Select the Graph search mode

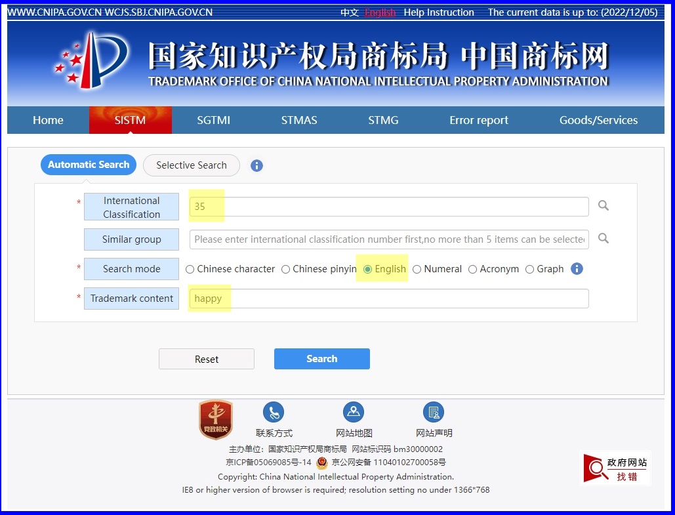529,269
